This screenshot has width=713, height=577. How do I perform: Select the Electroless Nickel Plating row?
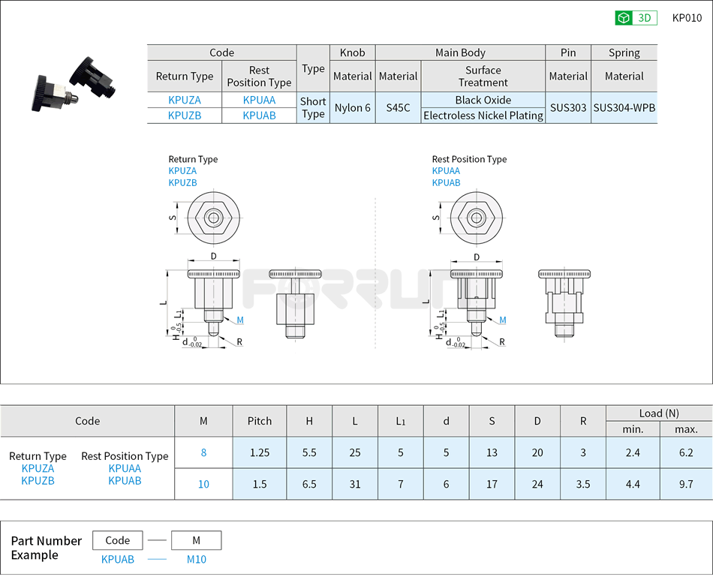483,116
